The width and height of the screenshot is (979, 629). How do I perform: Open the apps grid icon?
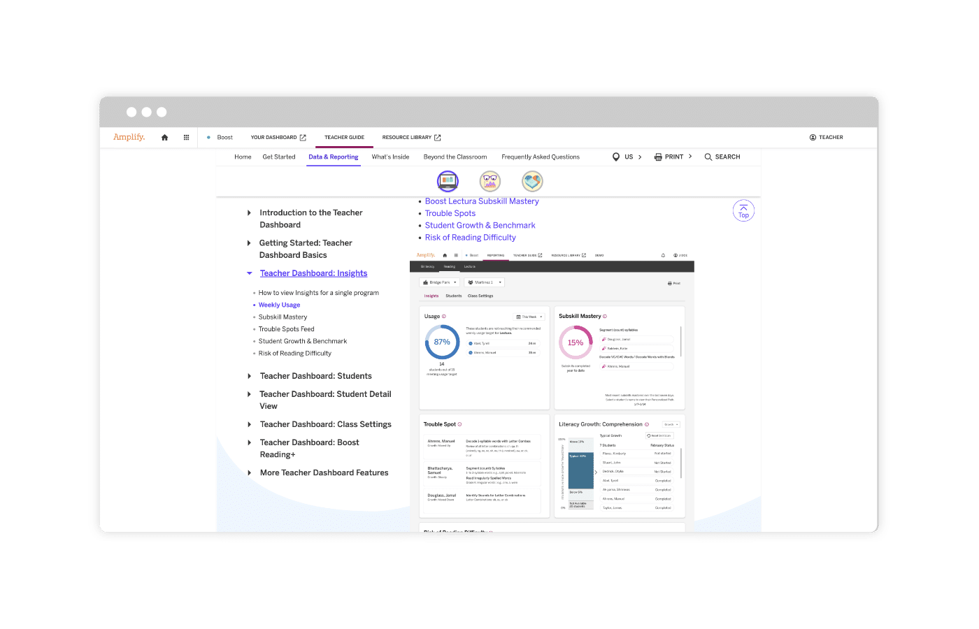pyautogui.click(x=186, y=138)
